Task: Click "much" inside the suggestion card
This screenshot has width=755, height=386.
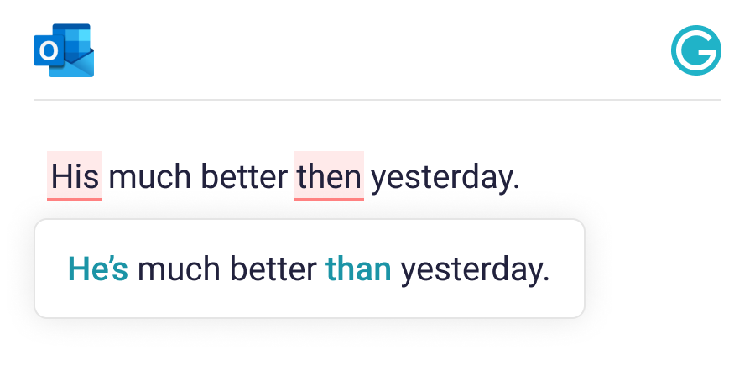Action: pos(174,269)
